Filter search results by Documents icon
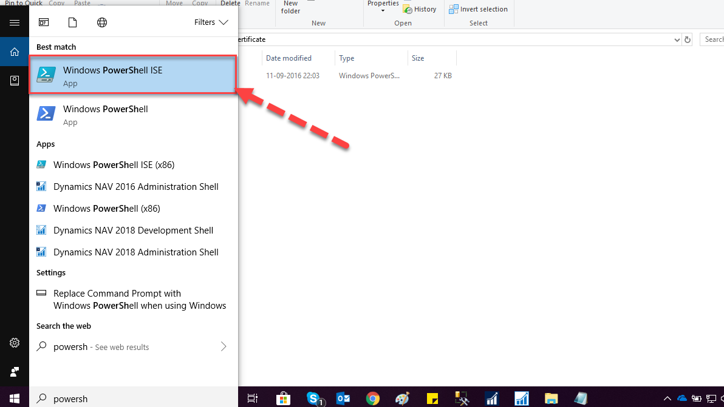This screenshot has height=407, width=724. tap(72, 22)
